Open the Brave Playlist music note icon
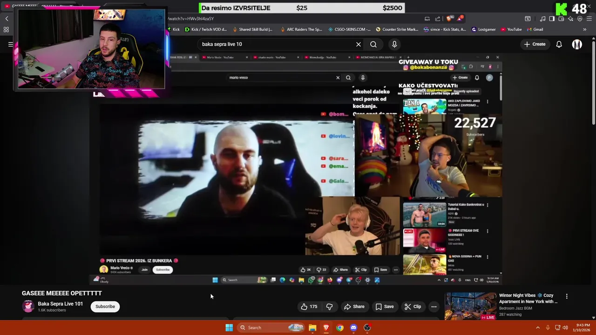 coord(542,19)
